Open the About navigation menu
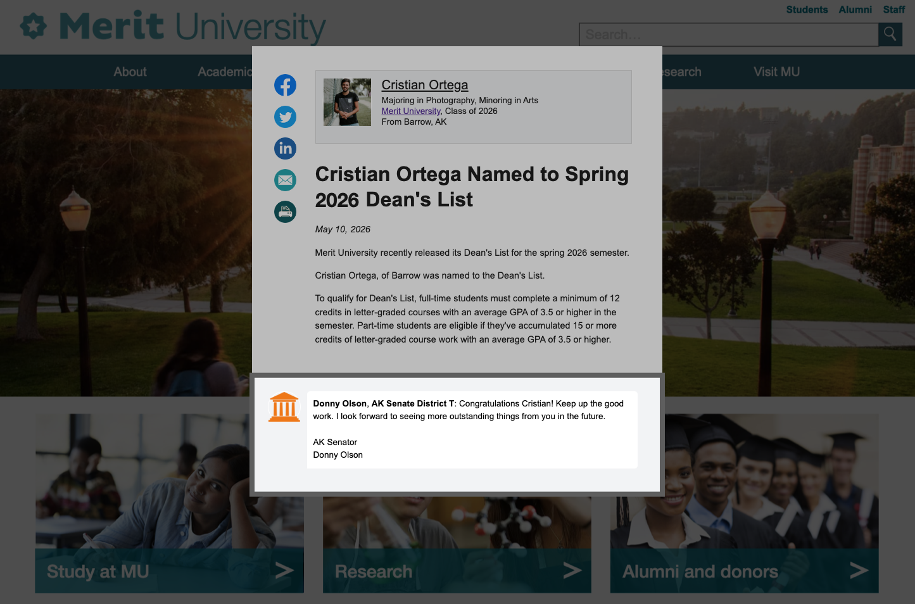This screenshot has width=915, height=604. 130,72
